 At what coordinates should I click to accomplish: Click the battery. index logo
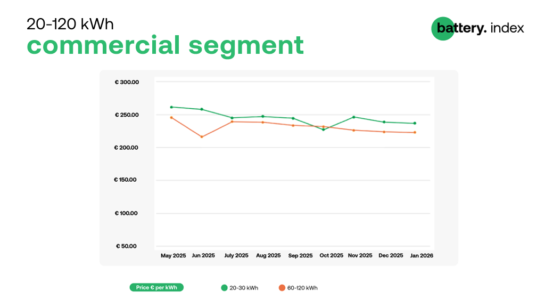[477, 29]
